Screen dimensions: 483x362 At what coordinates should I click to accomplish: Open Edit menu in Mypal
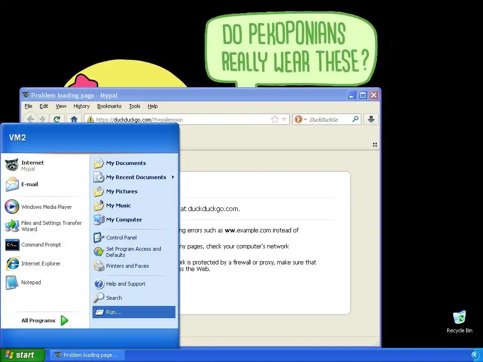44,106
